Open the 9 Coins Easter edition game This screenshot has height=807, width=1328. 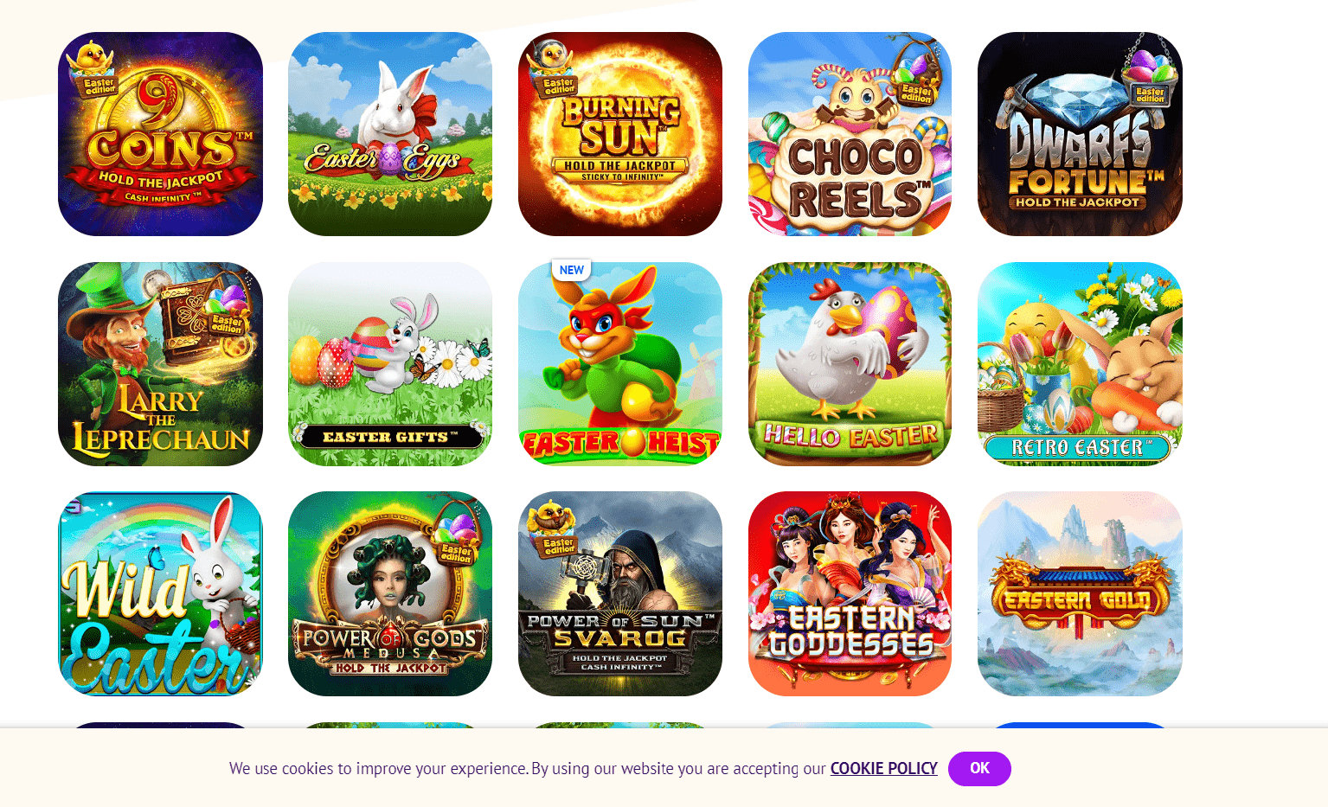click(160, 134)
